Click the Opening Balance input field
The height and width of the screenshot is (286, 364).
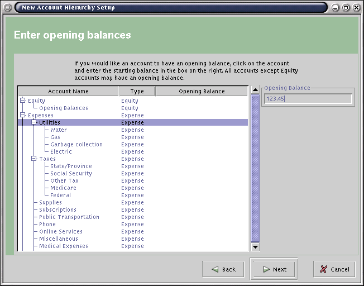coord(308,99)
